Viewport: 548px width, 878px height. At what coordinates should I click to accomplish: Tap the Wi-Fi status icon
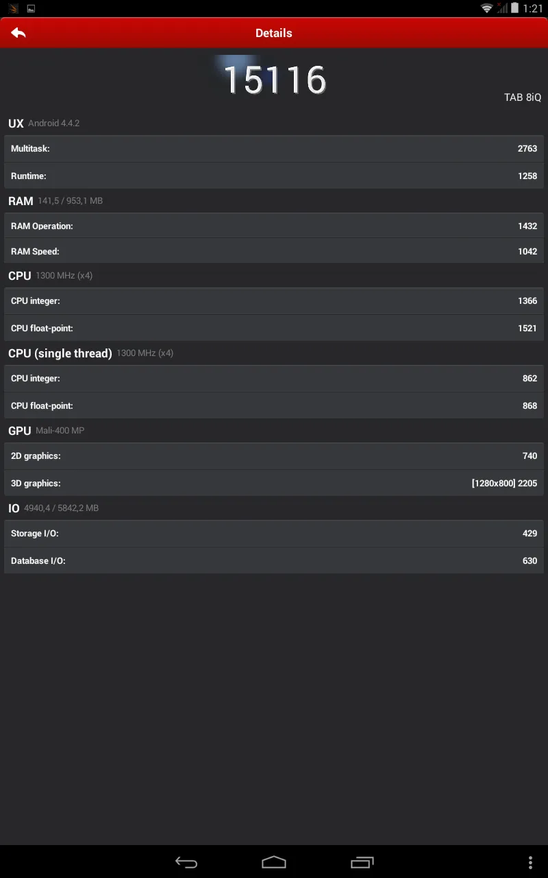(487, 8)
